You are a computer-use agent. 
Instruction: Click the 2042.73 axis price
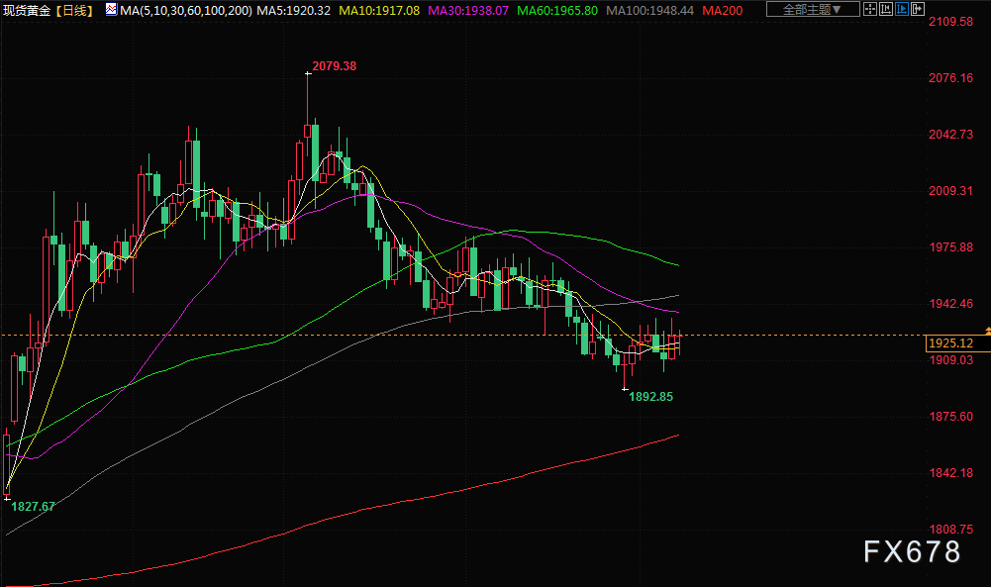pyautogui.click(x=951, y=134)
